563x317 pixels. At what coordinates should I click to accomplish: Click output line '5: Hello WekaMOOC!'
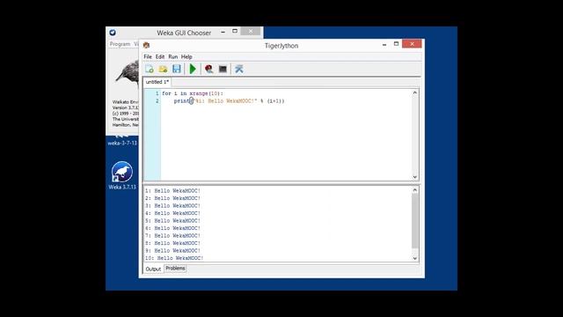point(172,221)
